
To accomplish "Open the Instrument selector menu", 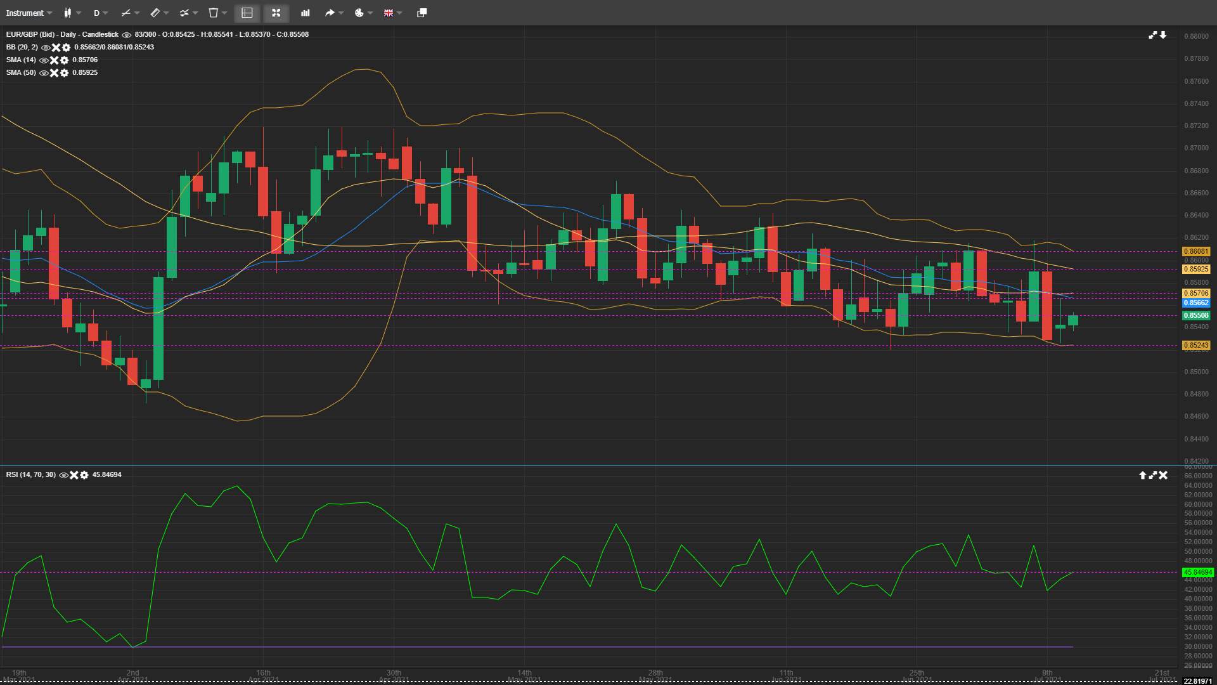I will click(29, 13).
